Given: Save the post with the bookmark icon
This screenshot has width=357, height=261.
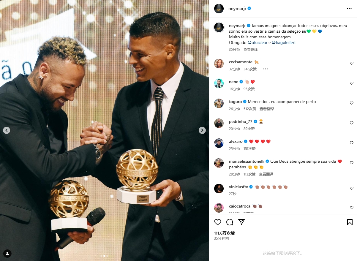Looking at the screenshot, I should [350, 222].
